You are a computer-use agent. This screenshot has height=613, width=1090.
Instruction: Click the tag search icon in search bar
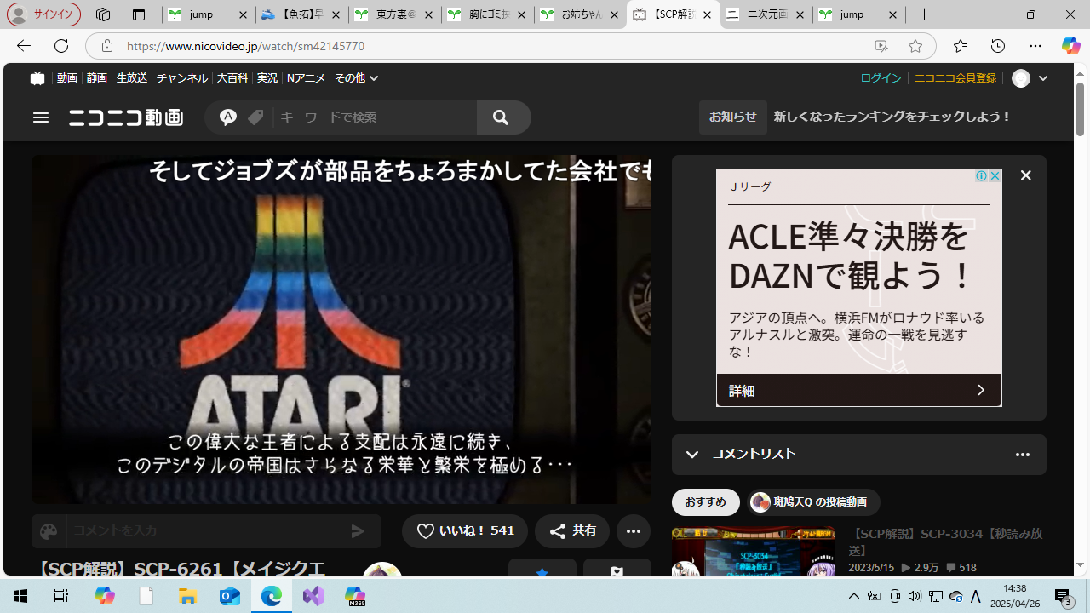pyautogui.click(x=255, y=117)
